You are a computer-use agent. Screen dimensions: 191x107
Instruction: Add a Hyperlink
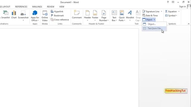pos(57,11)
